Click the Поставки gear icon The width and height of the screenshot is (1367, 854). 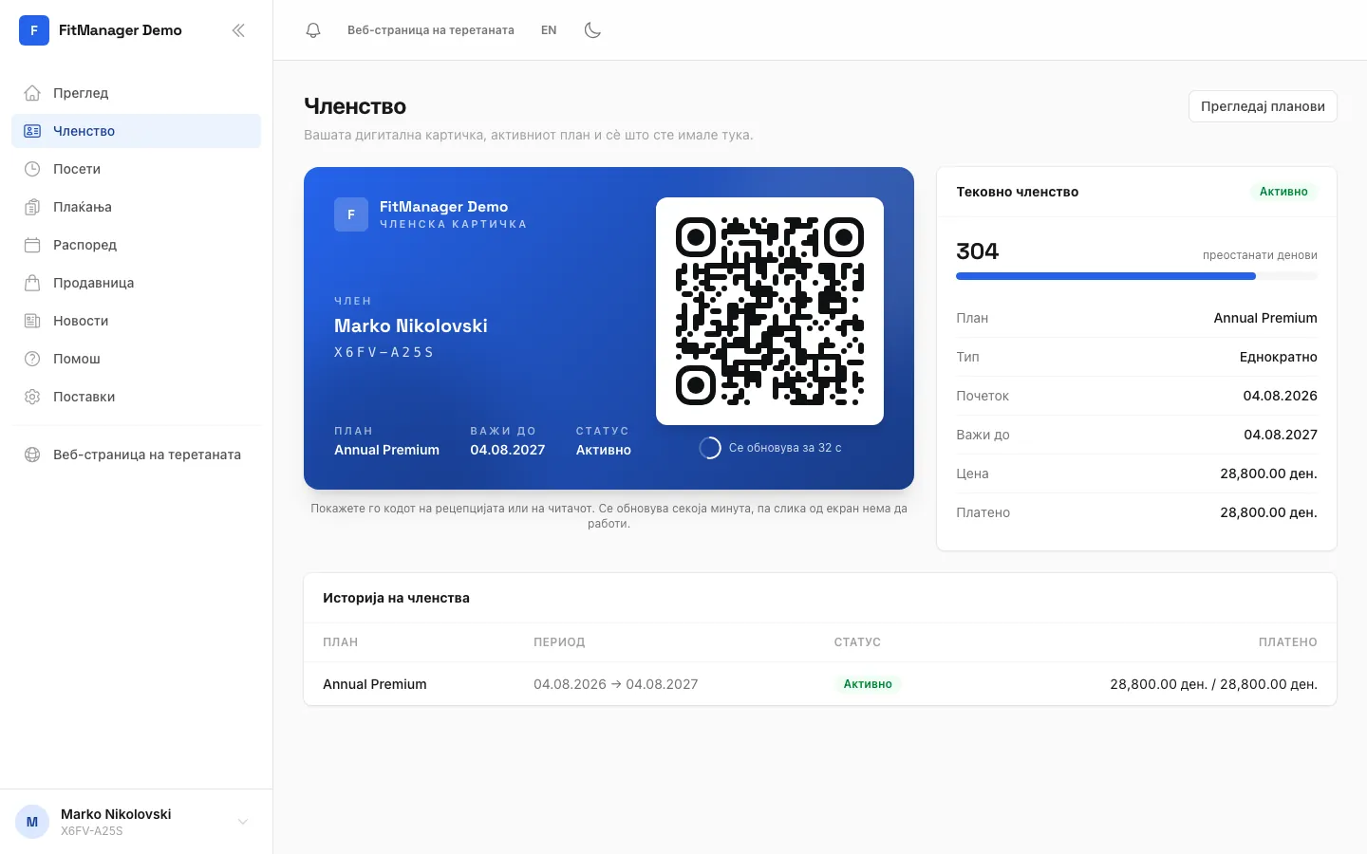point(32,397)
